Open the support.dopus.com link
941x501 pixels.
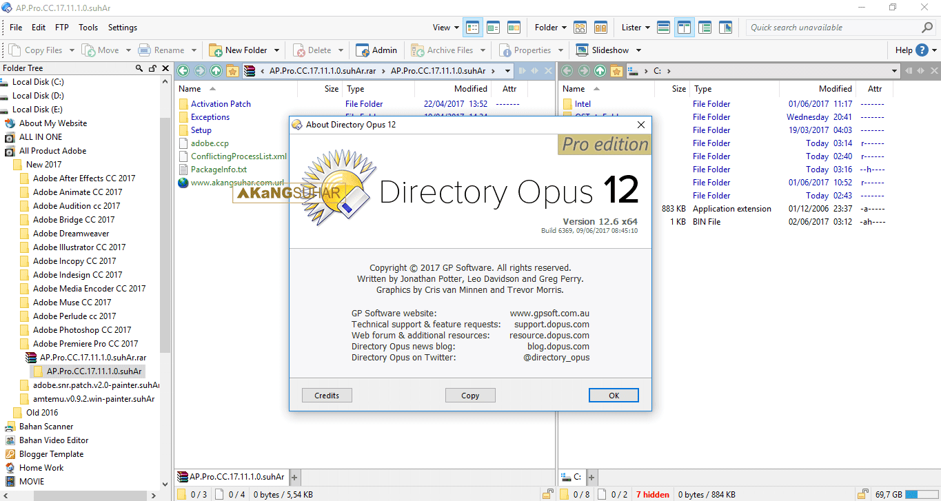552,325
